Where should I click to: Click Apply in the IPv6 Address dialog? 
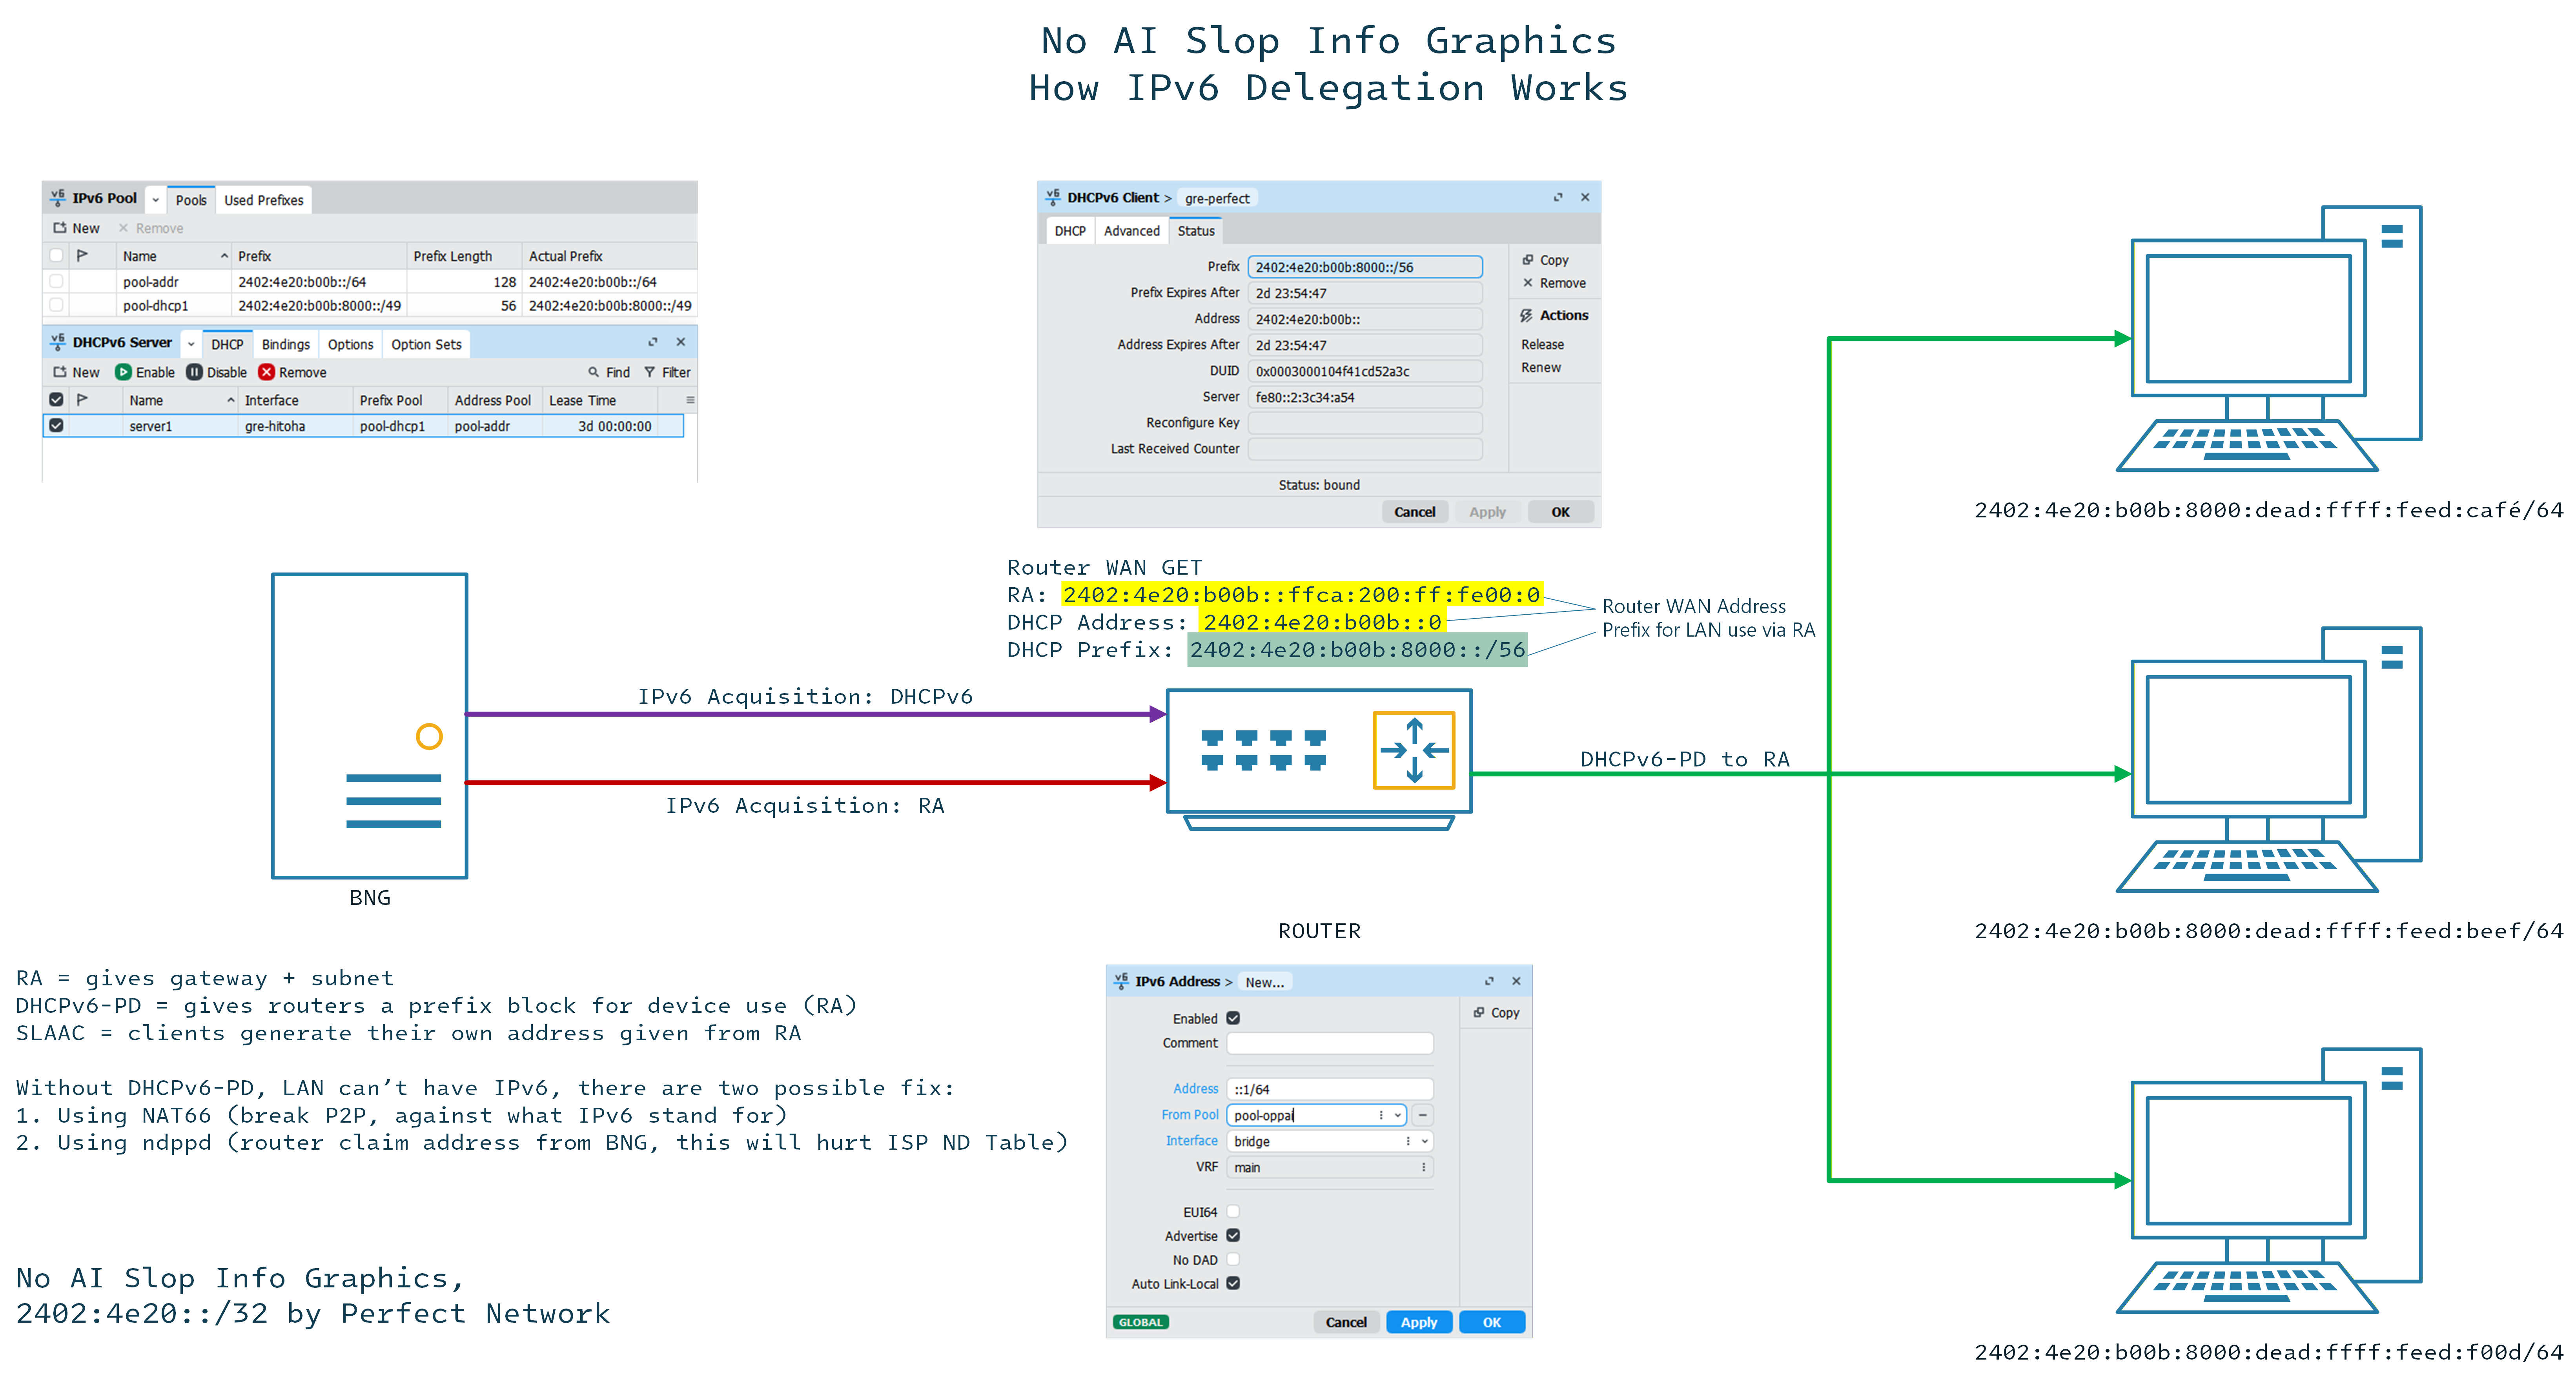[x=1419, y=1322]
